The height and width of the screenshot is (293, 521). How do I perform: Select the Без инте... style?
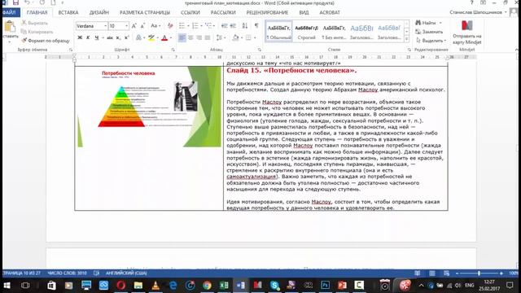[334, 32]
